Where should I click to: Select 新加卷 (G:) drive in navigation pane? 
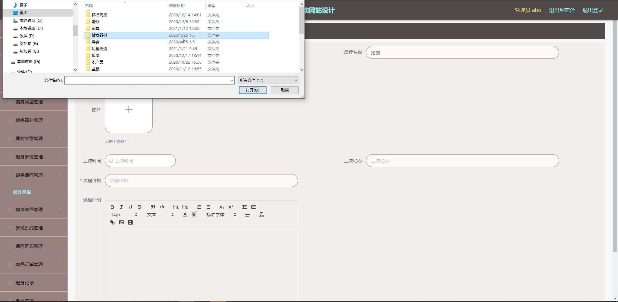(x=29, y=51)
